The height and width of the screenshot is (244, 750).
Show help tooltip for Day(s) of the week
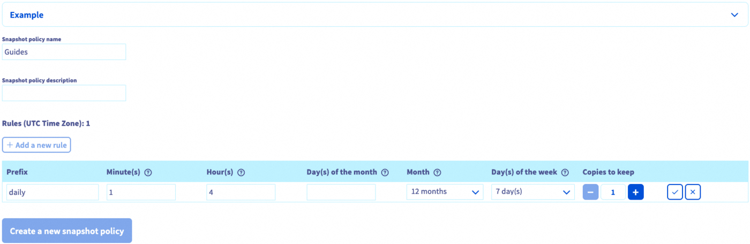(565, 173)
